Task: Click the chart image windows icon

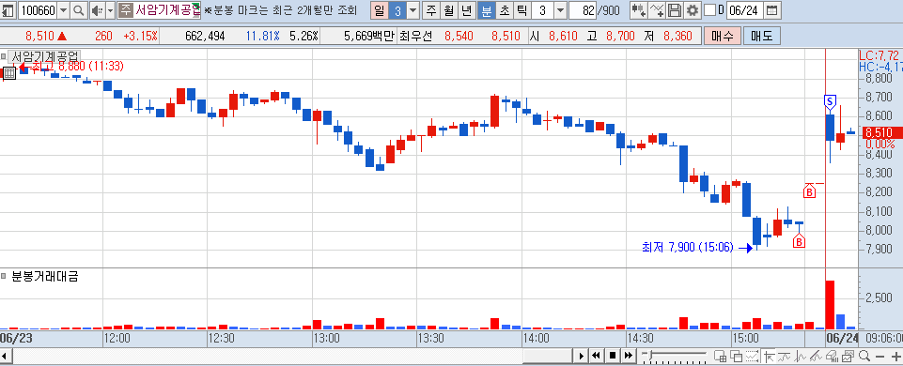Action: (x=849, y=356)
